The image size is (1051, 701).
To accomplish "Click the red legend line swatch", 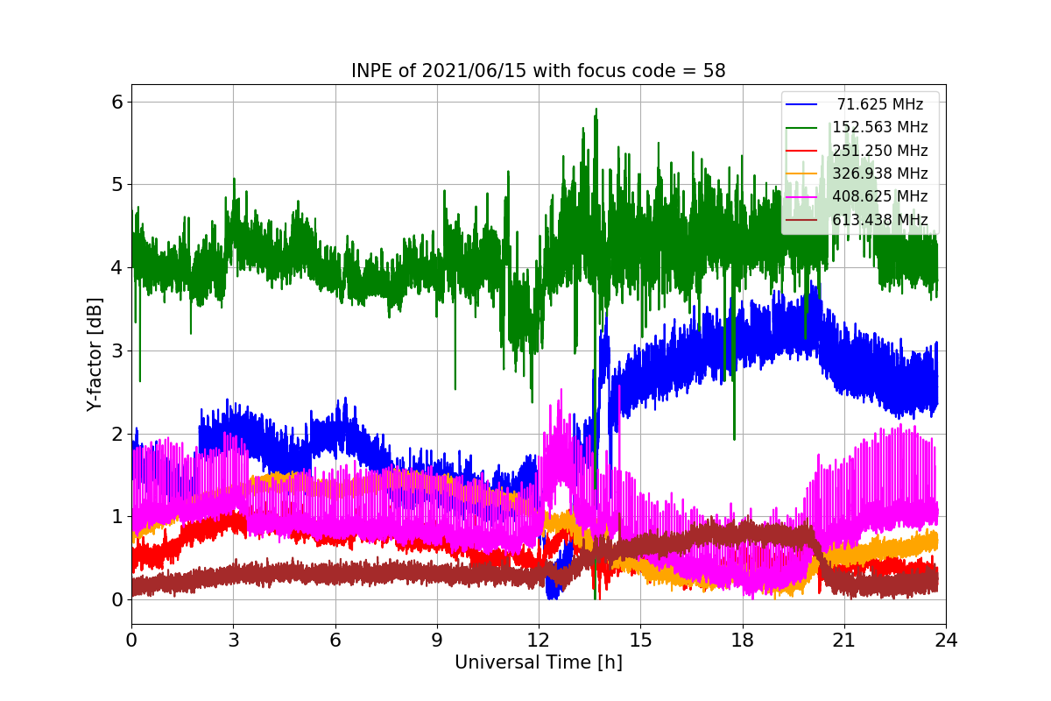I will click(x=802, y=151).
